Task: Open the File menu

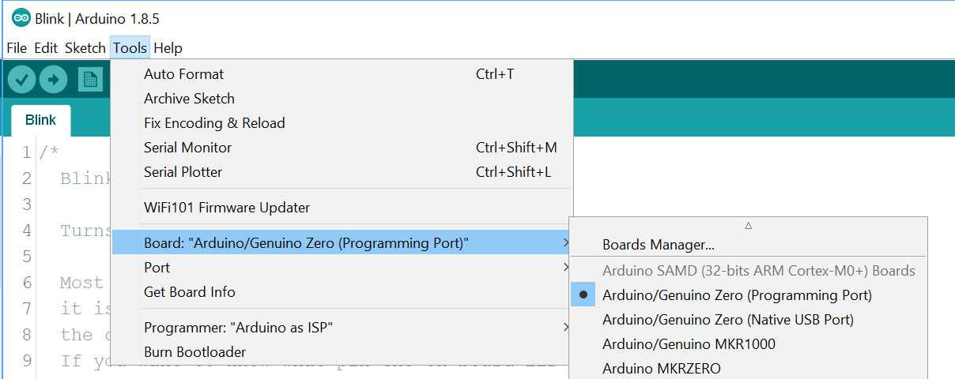Action: [x=17, y=48]
